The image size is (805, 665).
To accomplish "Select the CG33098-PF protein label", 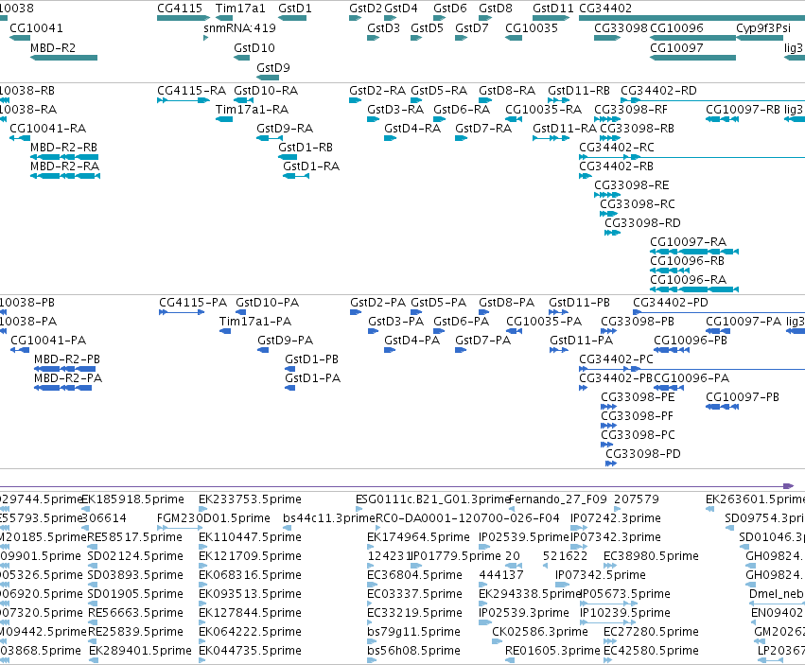I will tap(637, 416).
